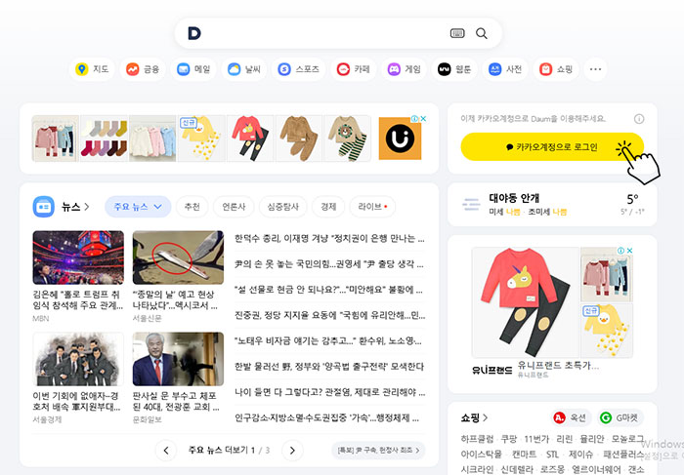Click the 아이스타일 shopping link
684x475 pixels.
[x=481, y=455]
